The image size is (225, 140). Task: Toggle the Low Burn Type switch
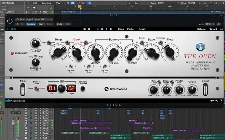[70, 66]
